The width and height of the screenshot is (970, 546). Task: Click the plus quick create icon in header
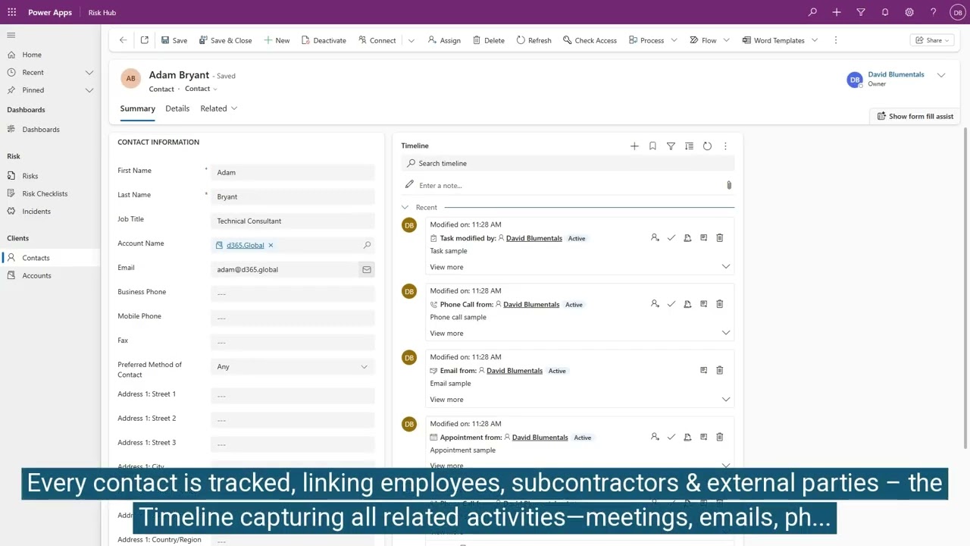[837, 12]
